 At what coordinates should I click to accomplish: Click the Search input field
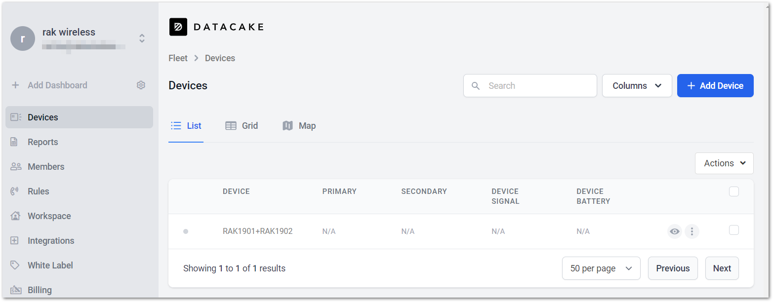(530, 86)
